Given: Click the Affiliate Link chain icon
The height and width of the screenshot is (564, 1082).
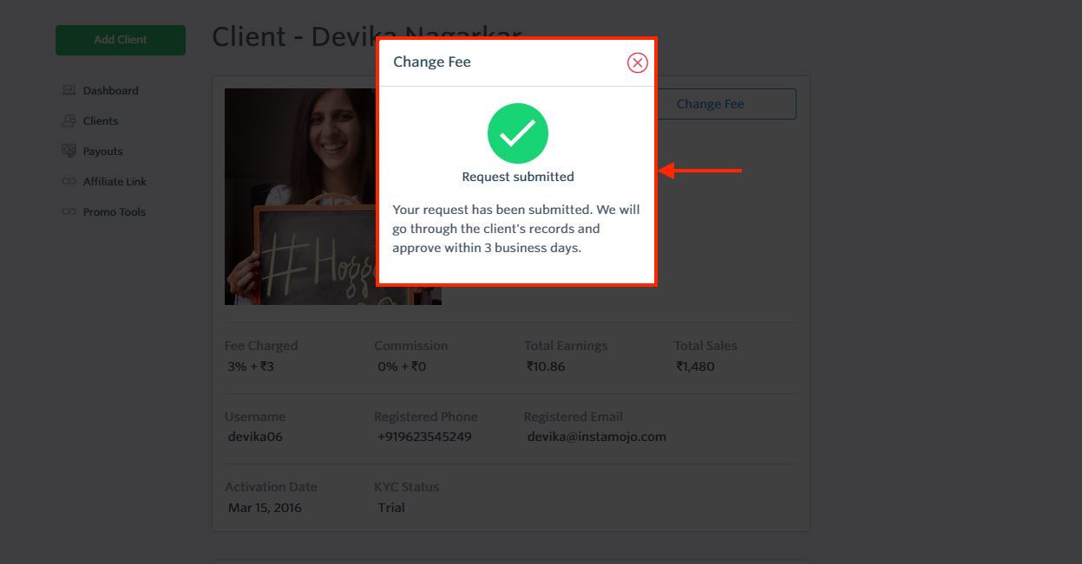Looking at the screenshot, I should click(x=69, y=181).
